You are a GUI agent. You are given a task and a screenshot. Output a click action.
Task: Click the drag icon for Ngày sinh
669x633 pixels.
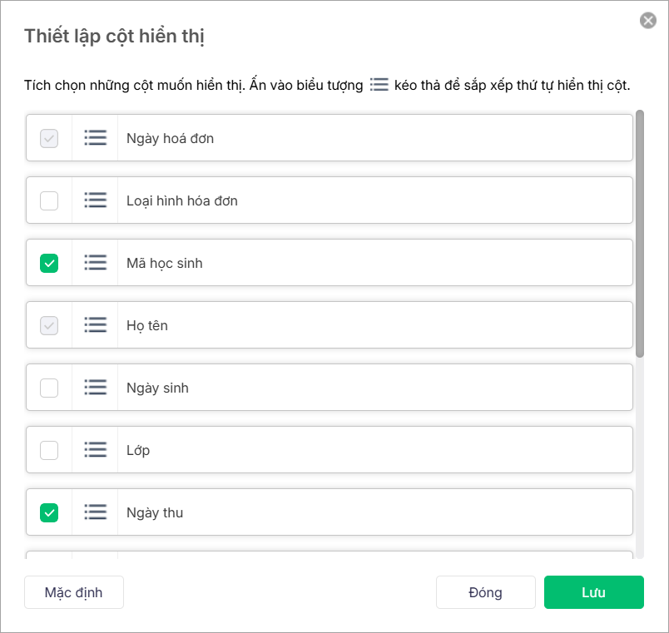pyautogui.click(x=96, y=388)
